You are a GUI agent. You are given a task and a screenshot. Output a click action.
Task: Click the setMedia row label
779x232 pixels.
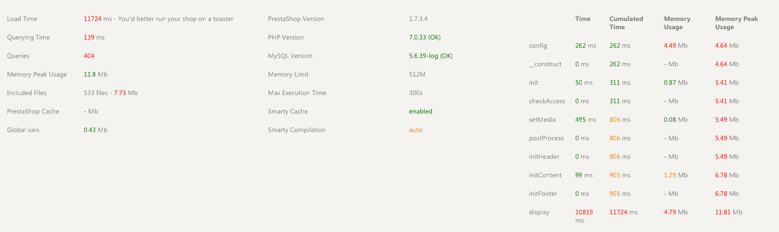[x=542, y=120]
